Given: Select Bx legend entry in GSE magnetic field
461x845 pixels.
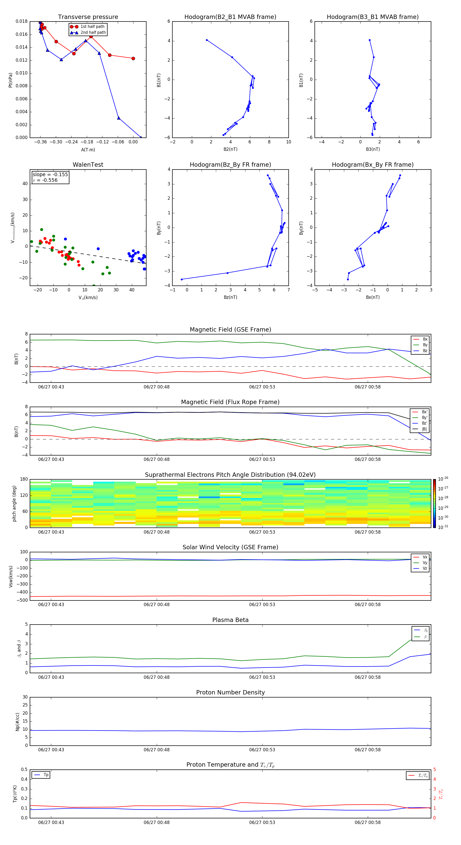Looking at the screenshot, I should tap(420, 339).
